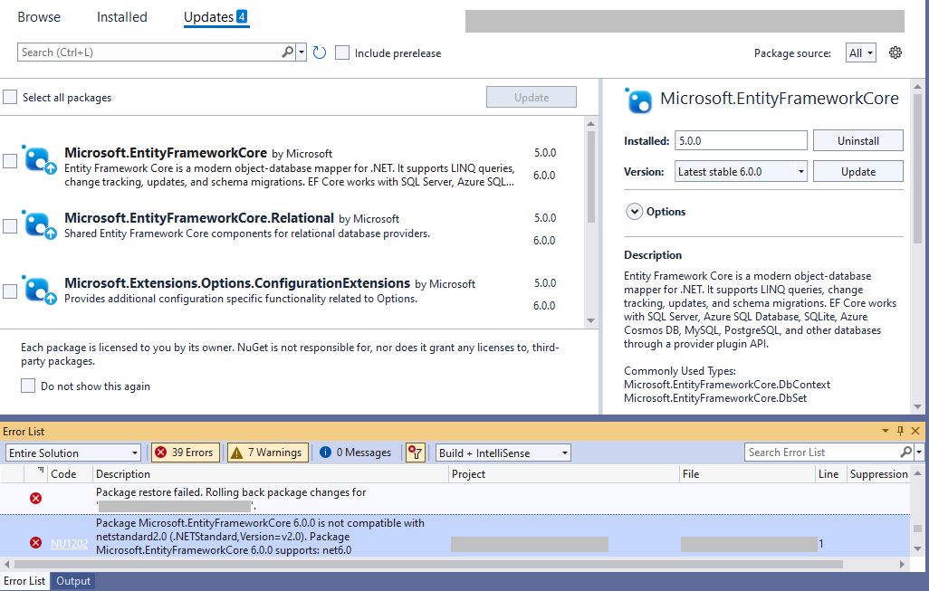Select the Error List bottom tab
Image resolution: width=929 pixels, height=591 pixels.
[x=24, y=581]
